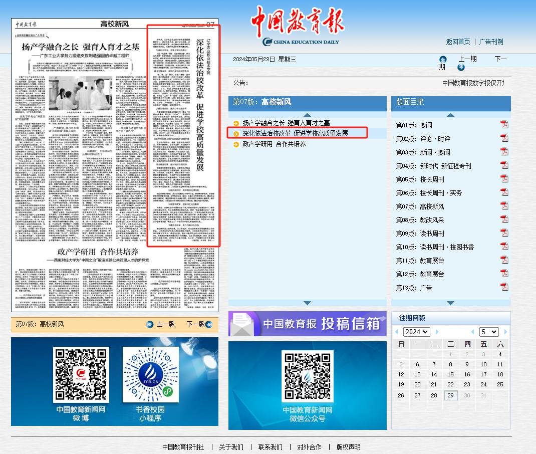This screenshot has height=454, width=536.
Task: Click the 投稿信箱 envelope banner
Action: pos(307,324)
